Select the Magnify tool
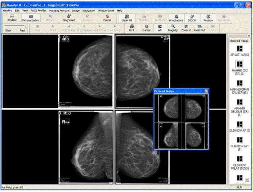 [173, 27]
